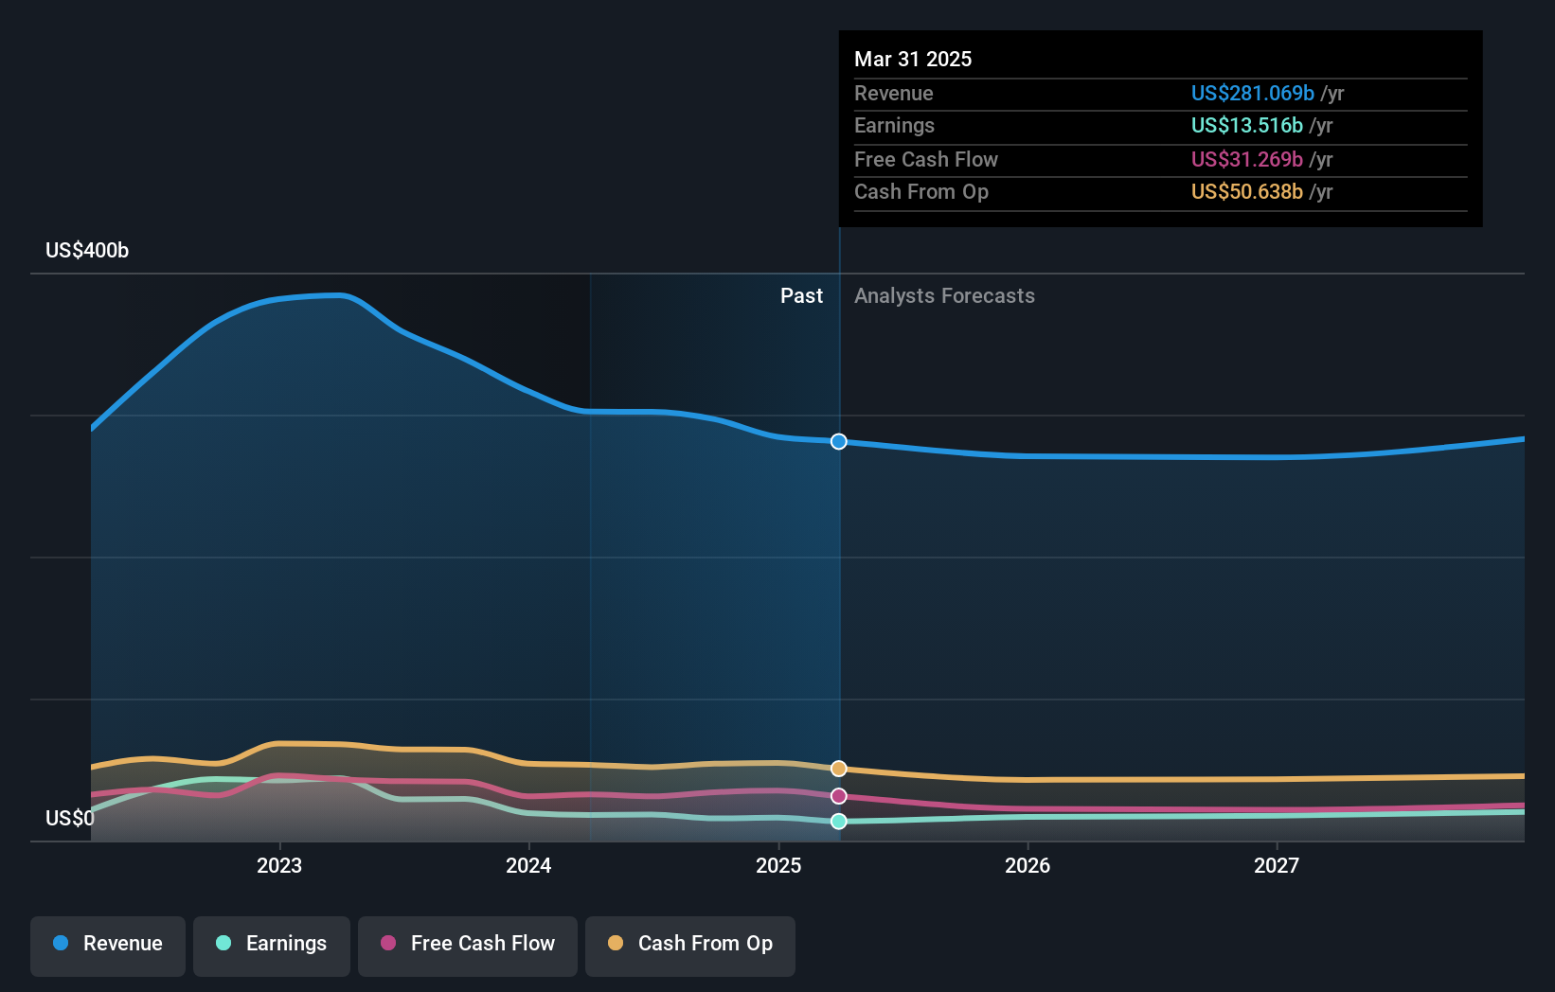1555x992 pixels.
Task: Select the 2025 x-axis label
Action: click(x=778, y=865)
